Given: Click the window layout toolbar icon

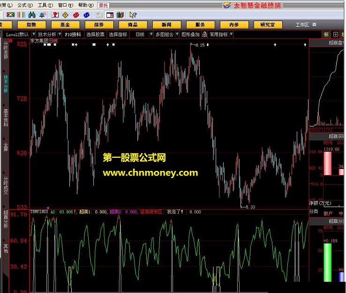Looking at the screenshot, I should (110, 15).
